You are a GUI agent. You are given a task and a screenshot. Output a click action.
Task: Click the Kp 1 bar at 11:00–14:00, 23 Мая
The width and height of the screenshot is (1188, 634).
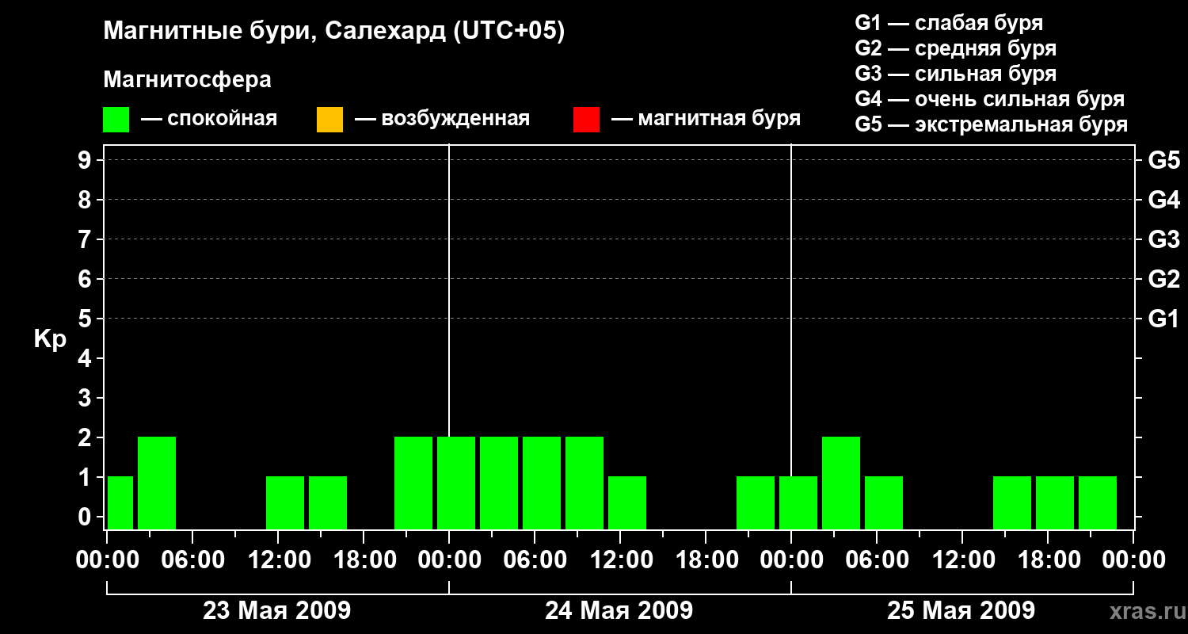click(285, 502)
